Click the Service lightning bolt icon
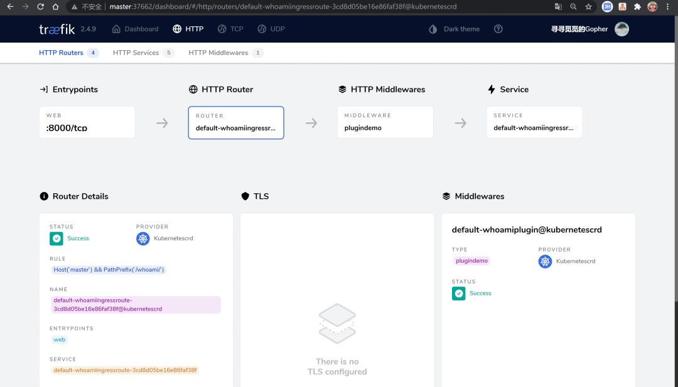This screenshot has height=387, width=678. [491, 90]
